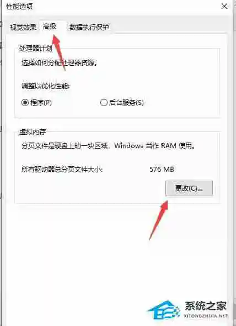Click the 所有驱动器总分页文件大小 label
The image size is (236, 326).
pos(62,170)
